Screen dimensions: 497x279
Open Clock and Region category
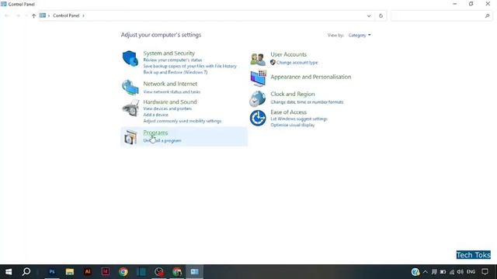[293, 94]
